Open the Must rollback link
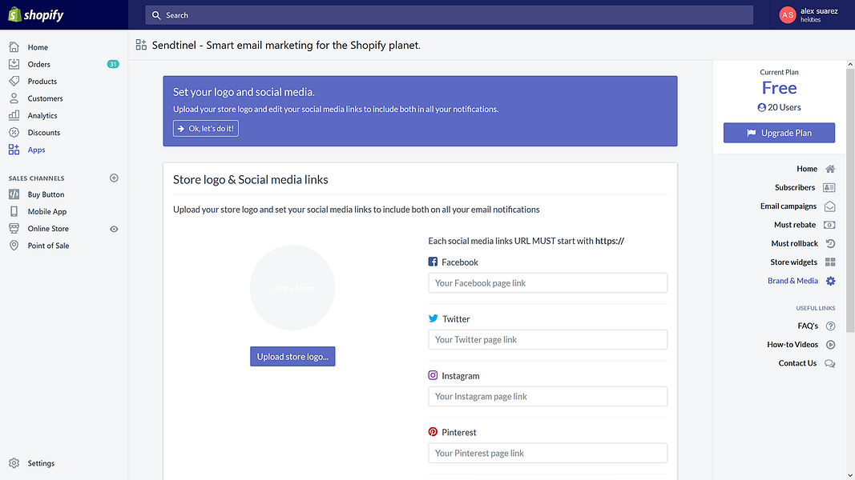 tap(794, 243)
